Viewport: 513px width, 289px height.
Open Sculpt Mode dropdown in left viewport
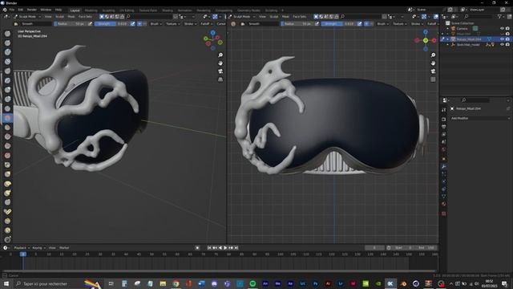(27, 16)
